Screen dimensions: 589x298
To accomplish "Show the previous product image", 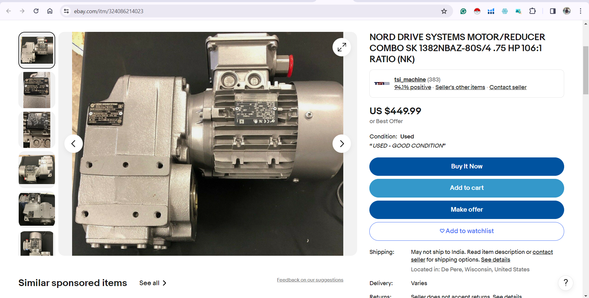I will [x=74, y=144].
